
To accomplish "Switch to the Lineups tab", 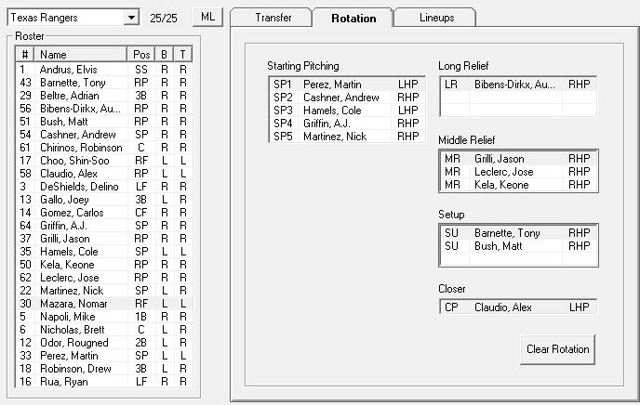I will 437,18.
